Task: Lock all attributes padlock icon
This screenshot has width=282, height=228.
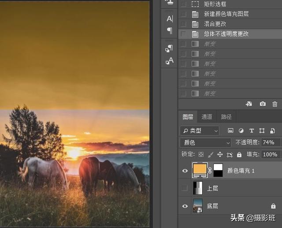Action: [x=239, y=154]
